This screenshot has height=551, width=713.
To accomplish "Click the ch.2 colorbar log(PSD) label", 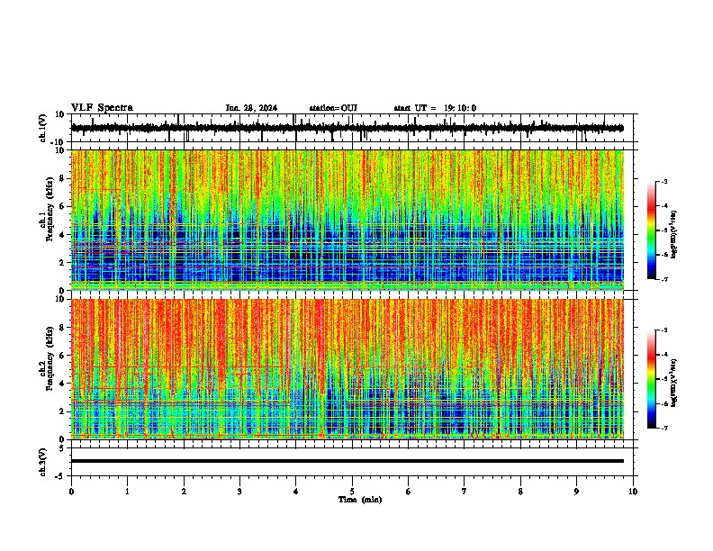I will (674, 383).
